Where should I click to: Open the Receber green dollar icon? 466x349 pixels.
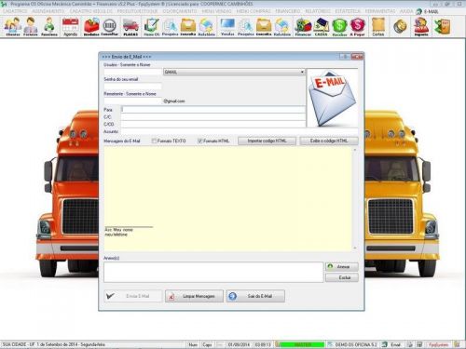(339, 27)
